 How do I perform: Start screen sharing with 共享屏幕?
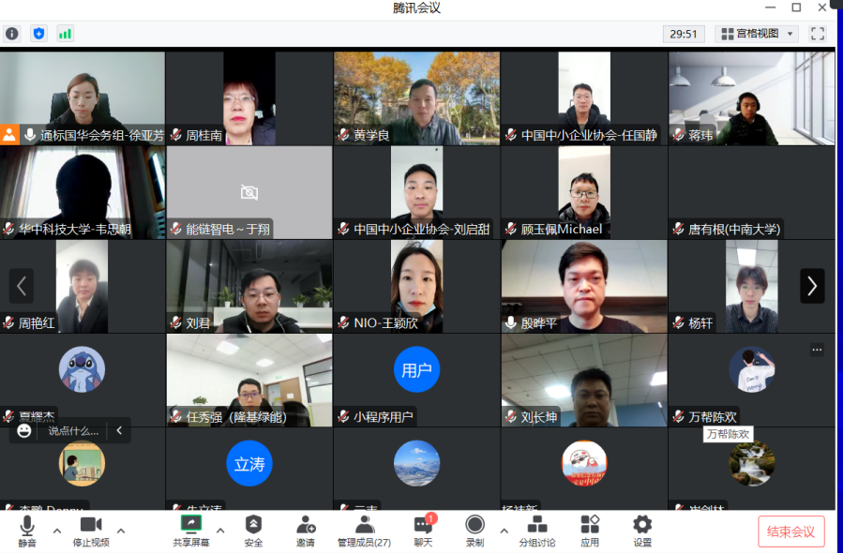[x=191, y=530]
